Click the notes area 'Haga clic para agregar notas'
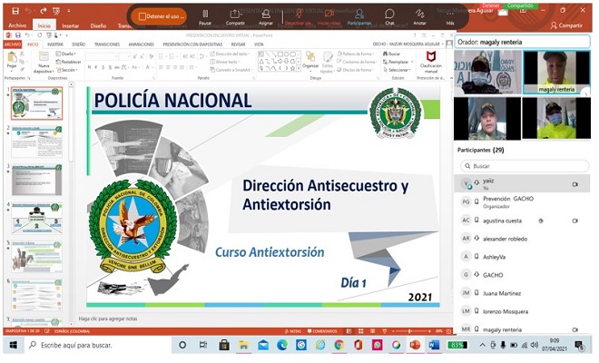Image resolution: width=599 pixels, height=363 pixels. [x=108, y=319]
